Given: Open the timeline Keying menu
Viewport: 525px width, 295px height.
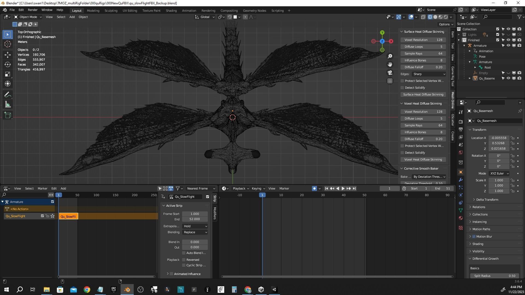Looking at the screenshot, I should 258,188.
